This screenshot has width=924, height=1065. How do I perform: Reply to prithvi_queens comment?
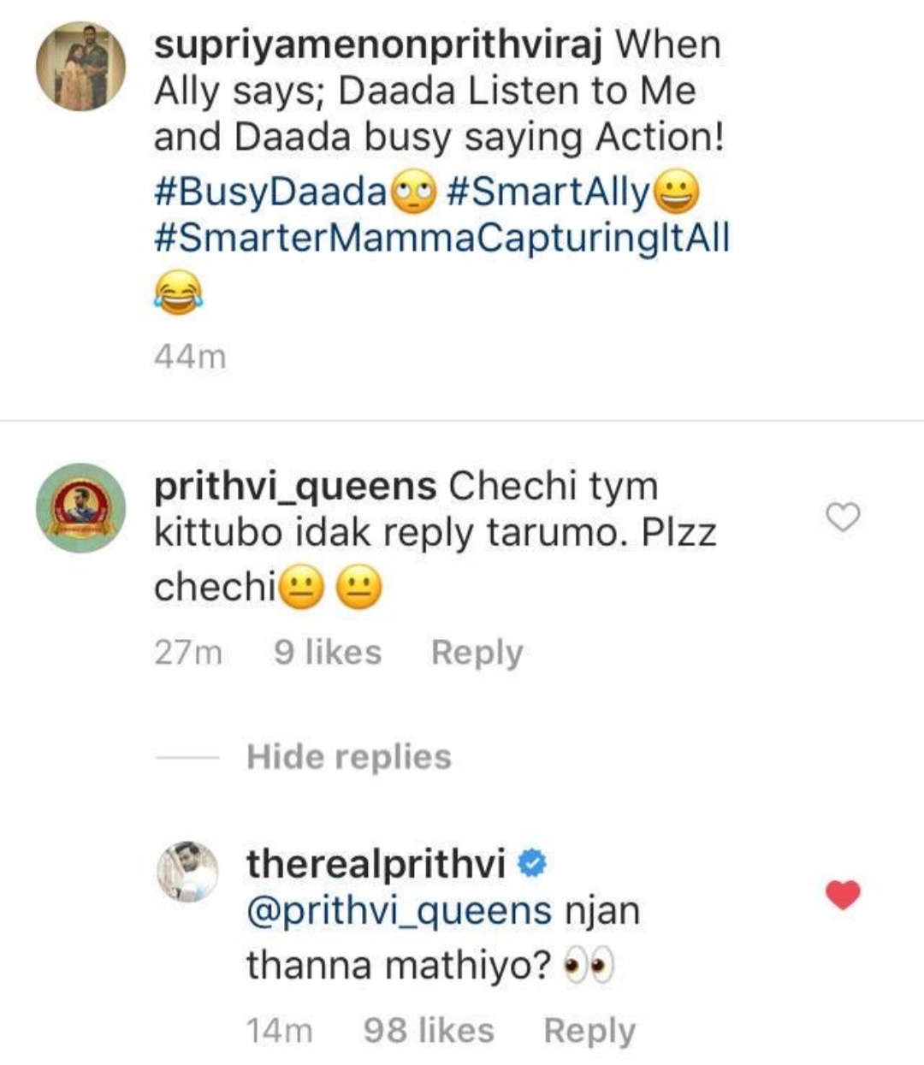(x=477, y=653)
